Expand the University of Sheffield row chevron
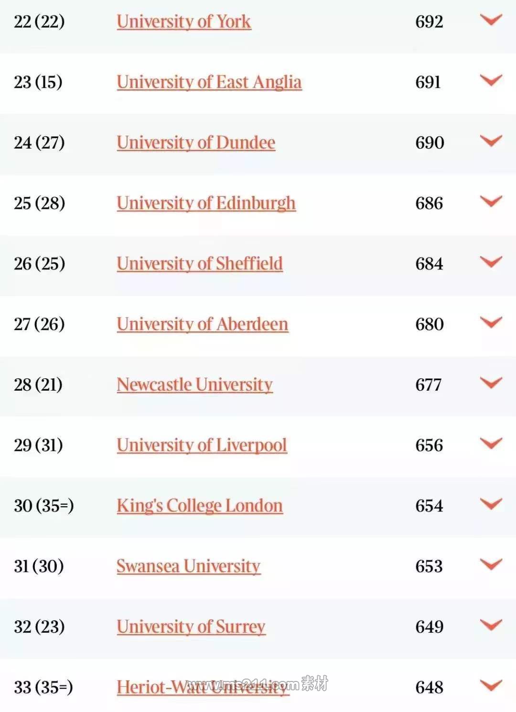This screenshot has height=712, width=516. (491, 262)
